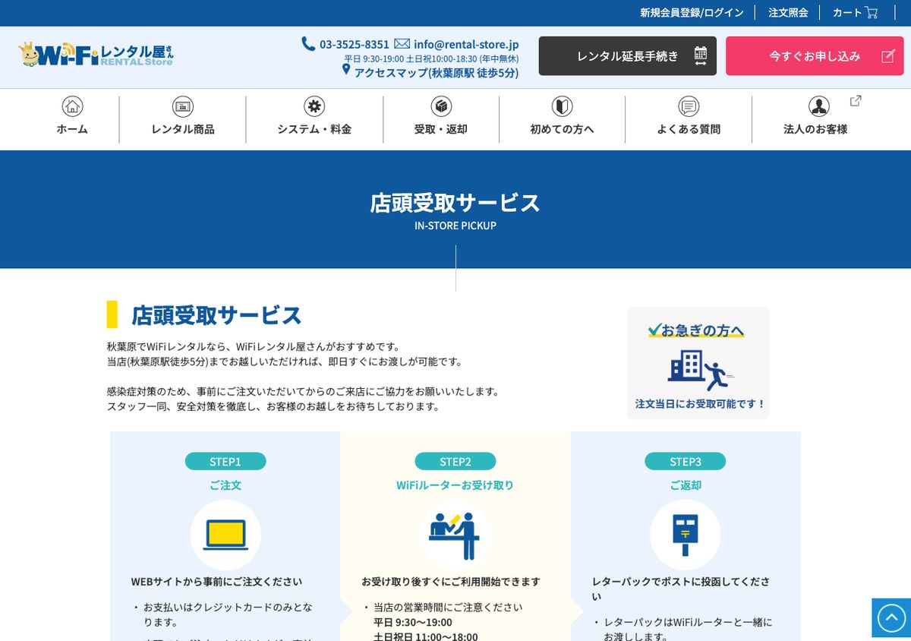Click the running person building icon
The image size is (911, 641).
tap(700, 370)
